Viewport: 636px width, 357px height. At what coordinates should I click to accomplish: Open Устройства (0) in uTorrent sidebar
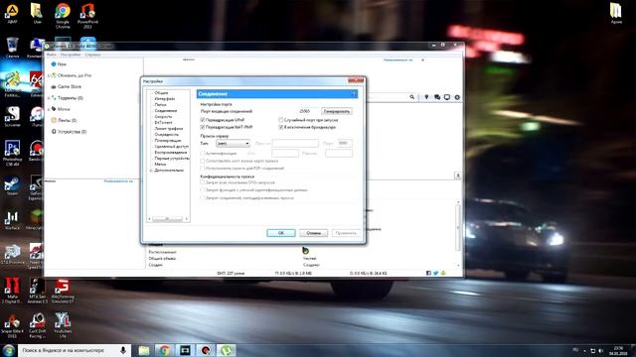[x=72, y=132]
